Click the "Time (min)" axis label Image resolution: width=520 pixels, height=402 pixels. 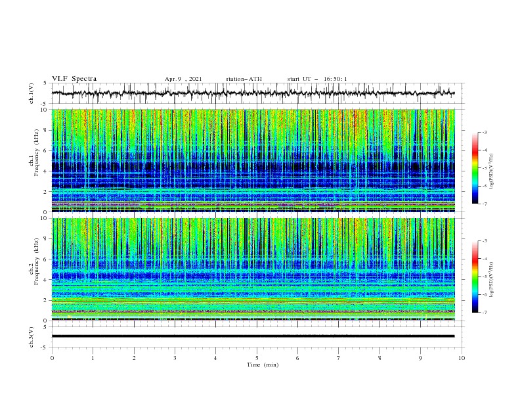[x=263, y=365]
